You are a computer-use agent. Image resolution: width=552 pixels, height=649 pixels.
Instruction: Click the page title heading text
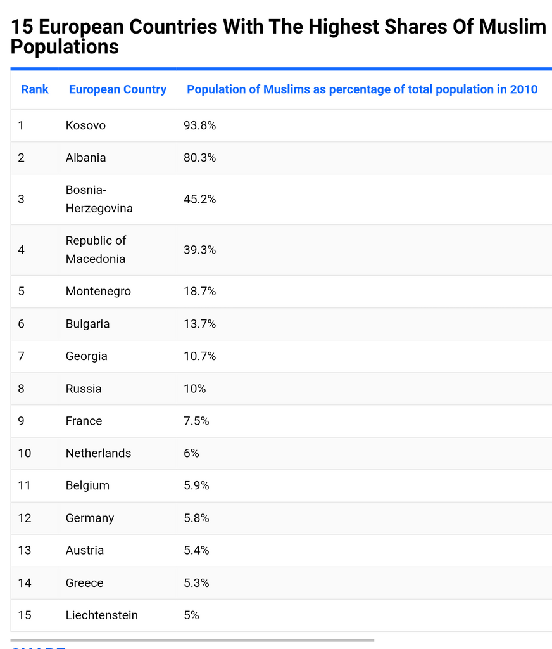(x=278, y=37)
